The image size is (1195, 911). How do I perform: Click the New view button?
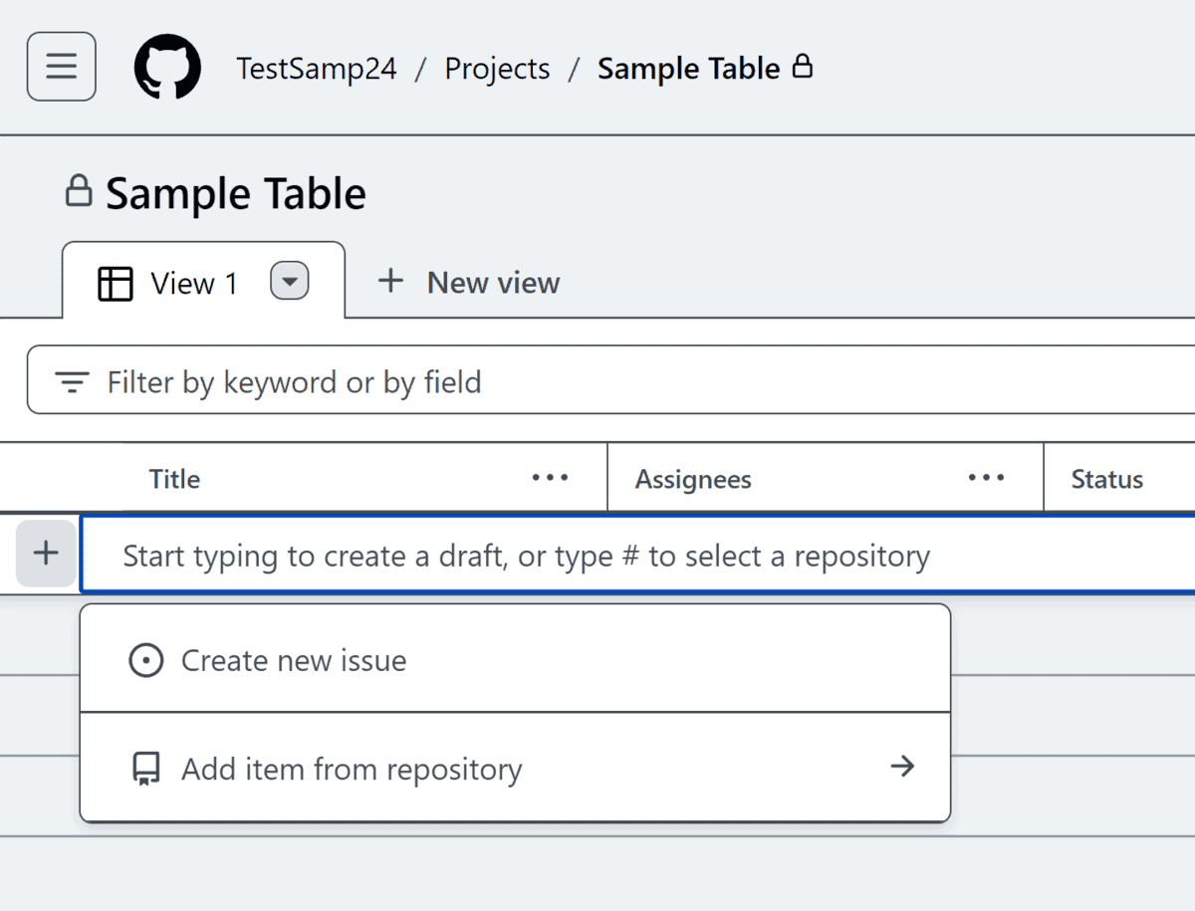point(466,282)
